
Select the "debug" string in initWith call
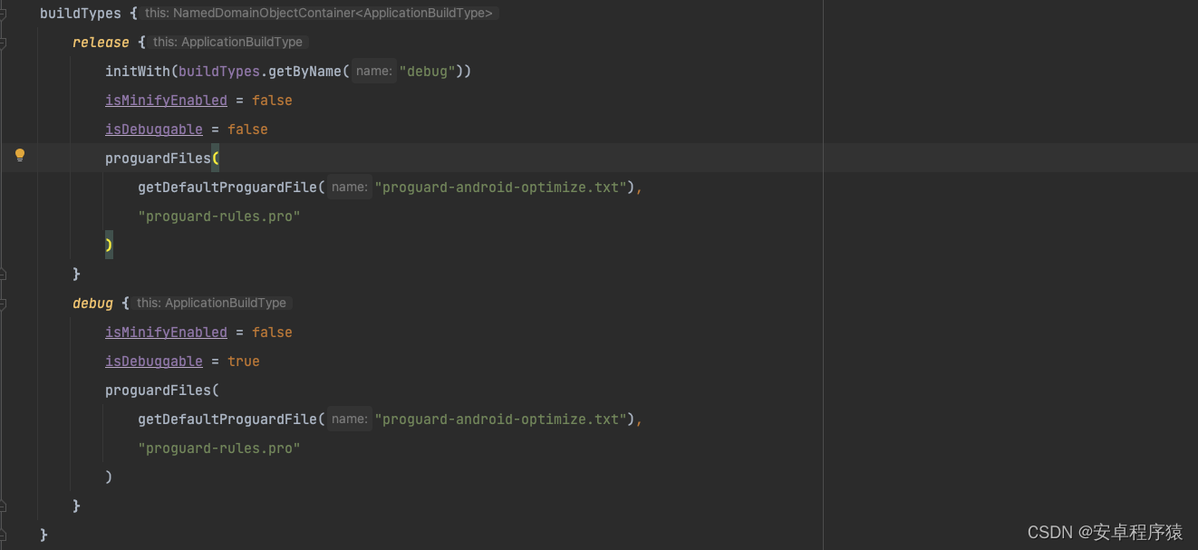pyautogui.click(x=428, y=71)
